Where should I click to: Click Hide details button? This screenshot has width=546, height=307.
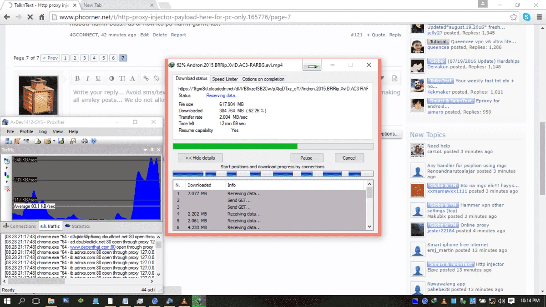point(200,158)
